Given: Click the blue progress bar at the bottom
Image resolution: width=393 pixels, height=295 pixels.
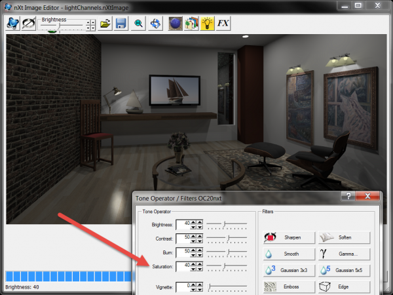Looking at the screenshot, I should click(68, 277).
